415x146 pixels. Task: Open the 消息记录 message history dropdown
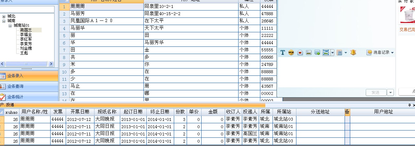pyautogui.click(x=380, y=52)
